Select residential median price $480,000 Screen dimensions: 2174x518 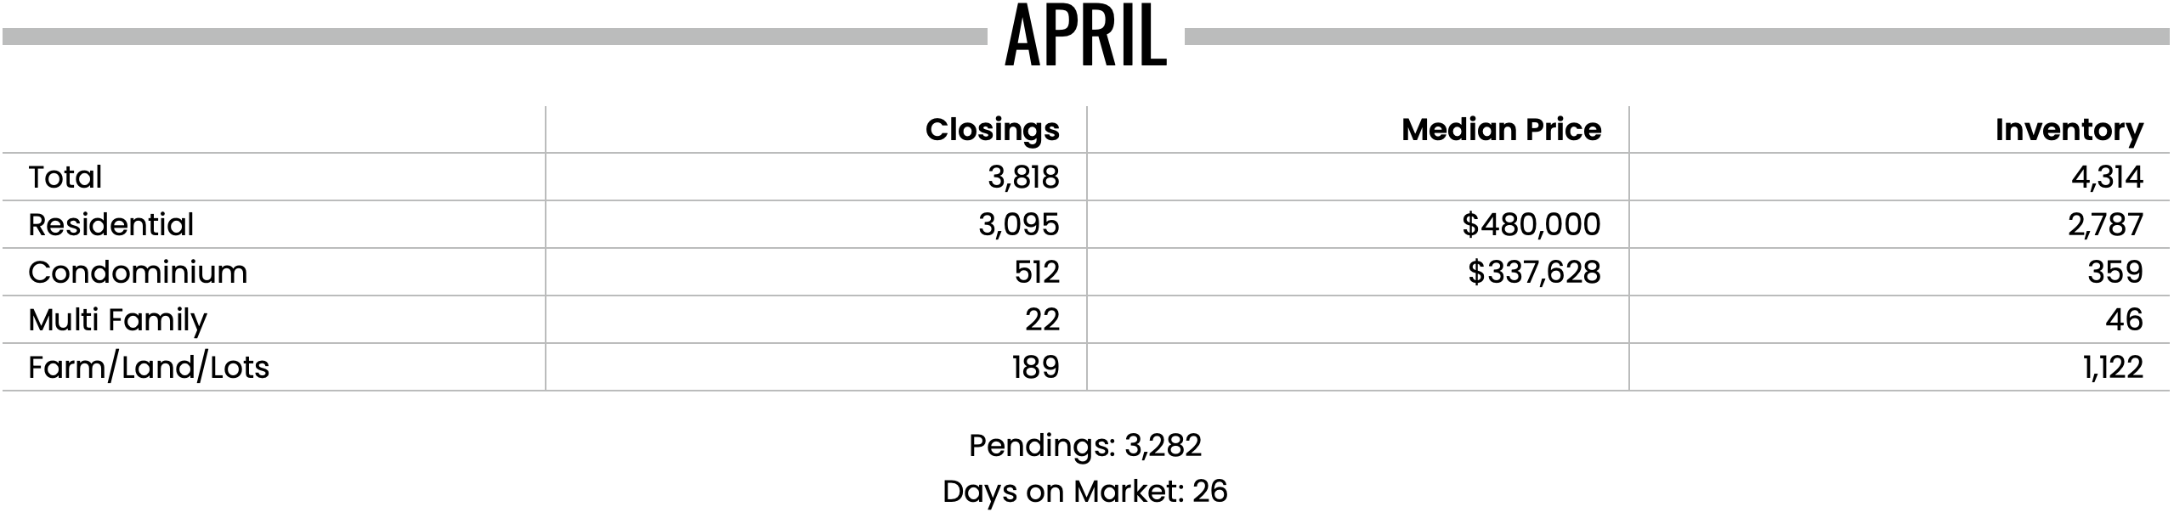(x=1531, y=225)
